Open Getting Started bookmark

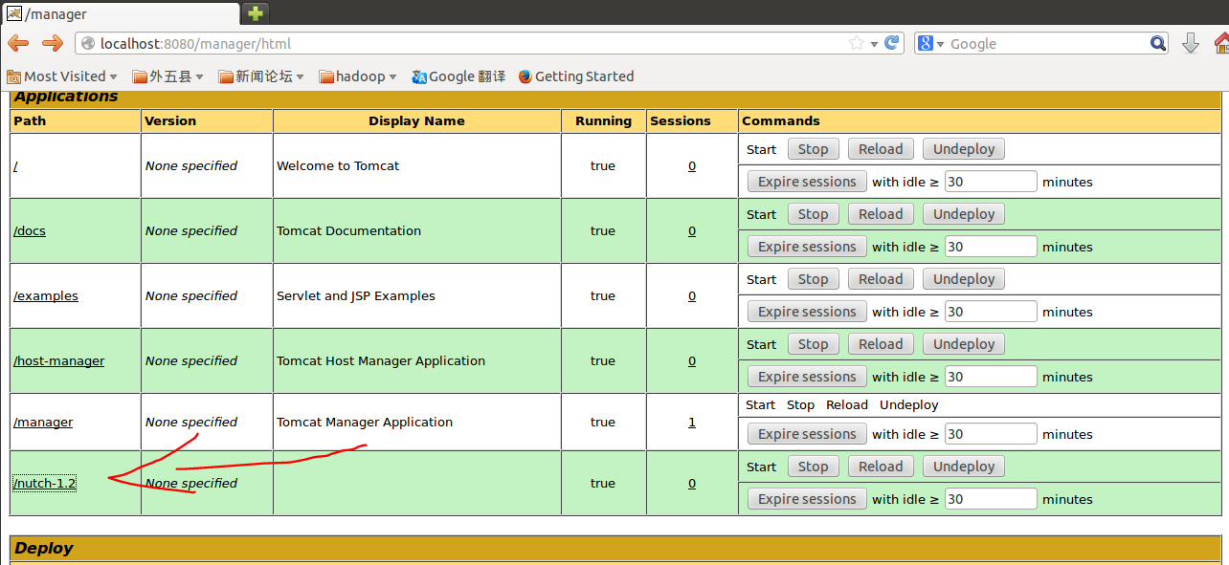click(x=575, y=76)
